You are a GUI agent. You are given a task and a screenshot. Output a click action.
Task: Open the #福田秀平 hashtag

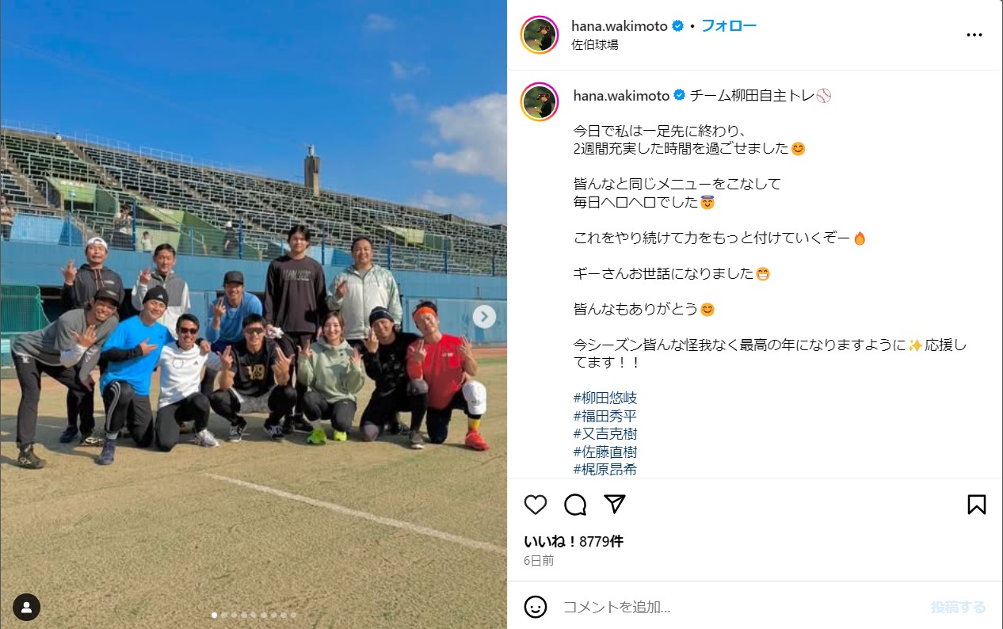605,416
